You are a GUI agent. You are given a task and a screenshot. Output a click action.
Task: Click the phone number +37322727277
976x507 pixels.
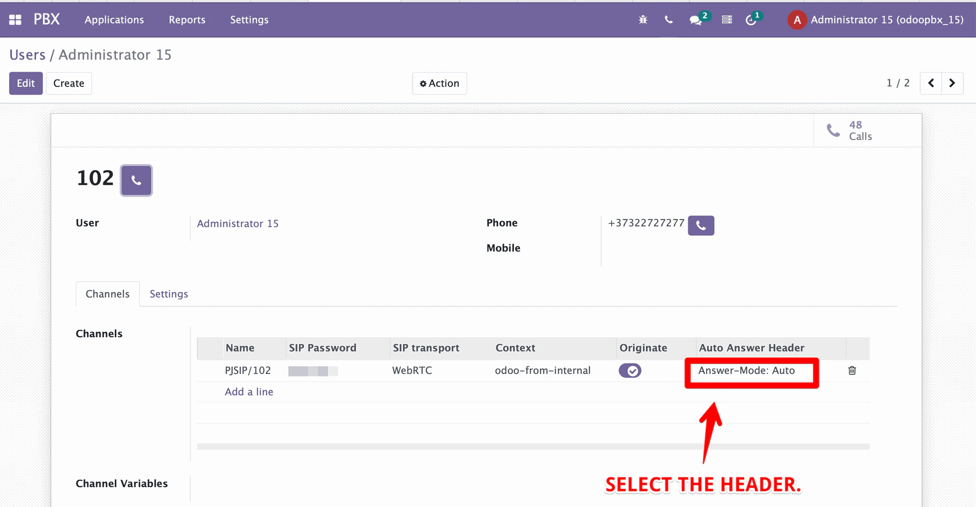[x=646, y=224]
